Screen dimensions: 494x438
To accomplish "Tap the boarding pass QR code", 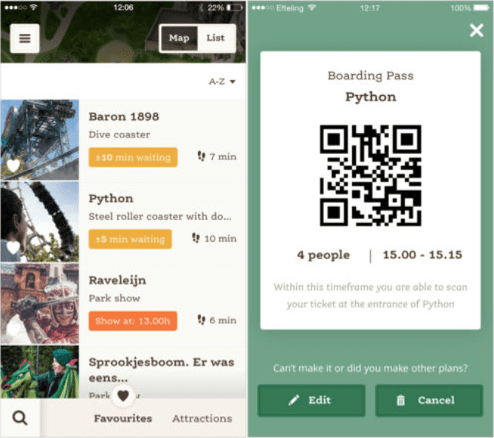I will [x=370, y=175].
